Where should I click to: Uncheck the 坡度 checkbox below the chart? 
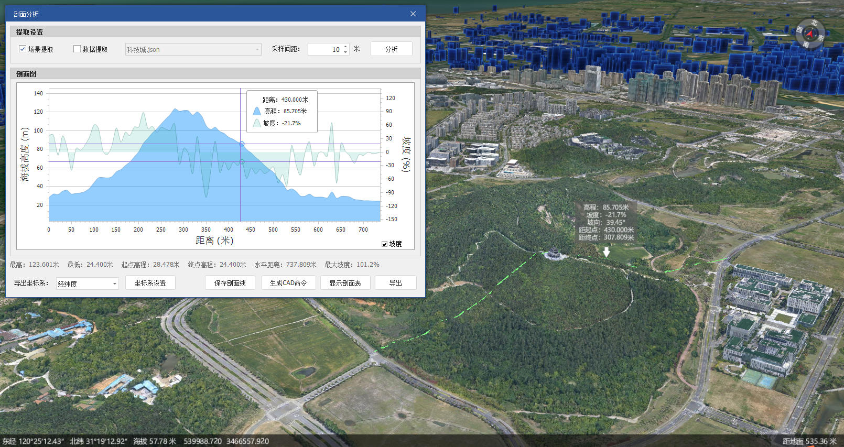point(385,244)
